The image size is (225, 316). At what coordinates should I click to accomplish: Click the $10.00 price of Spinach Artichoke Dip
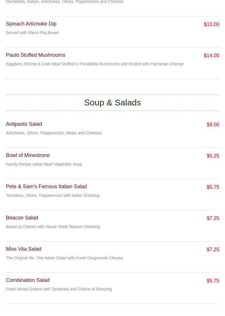point(211,24)
